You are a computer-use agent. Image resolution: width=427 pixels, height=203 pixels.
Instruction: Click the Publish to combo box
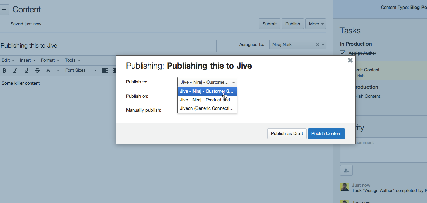pos(207,82)
